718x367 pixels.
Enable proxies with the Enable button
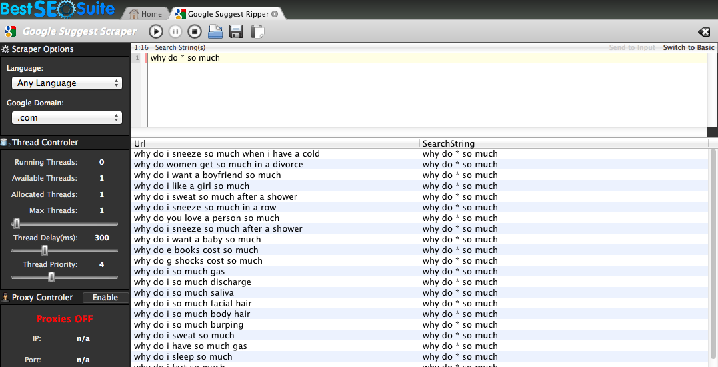point(105,298)
